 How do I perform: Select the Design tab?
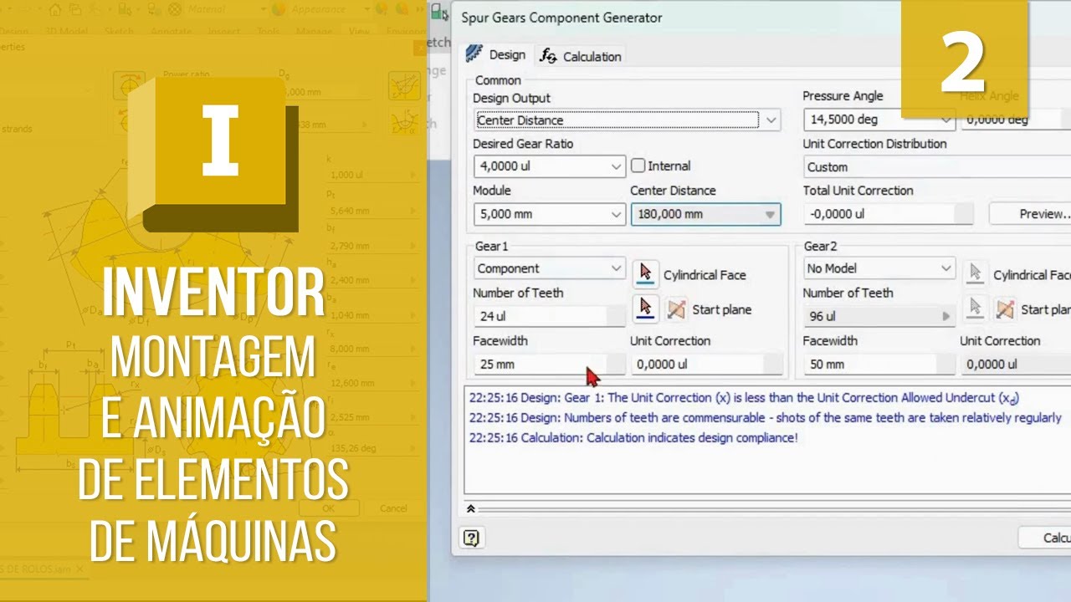coord(497,55)
